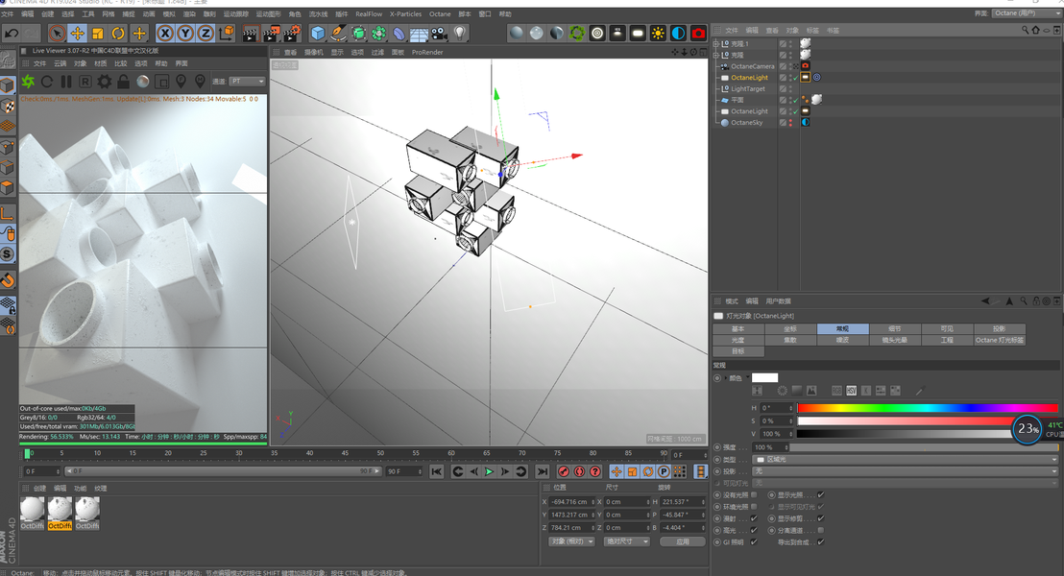Pause the Live Viewer rendering
Screen dimensions: 1064x576
tap(66, 82)
